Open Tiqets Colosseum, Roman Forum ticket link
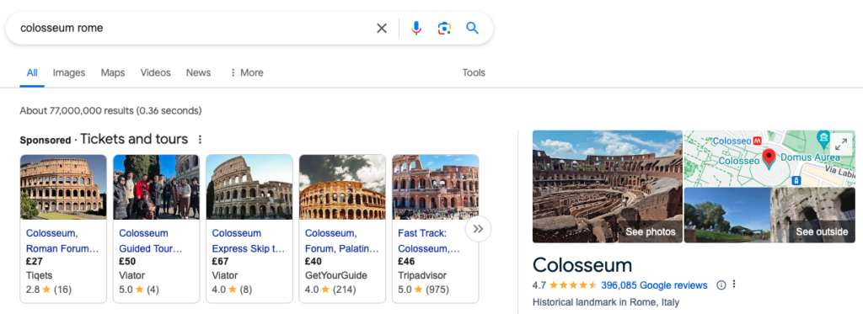Viewport: 863px width, 314px height. (x=62, y=241)
